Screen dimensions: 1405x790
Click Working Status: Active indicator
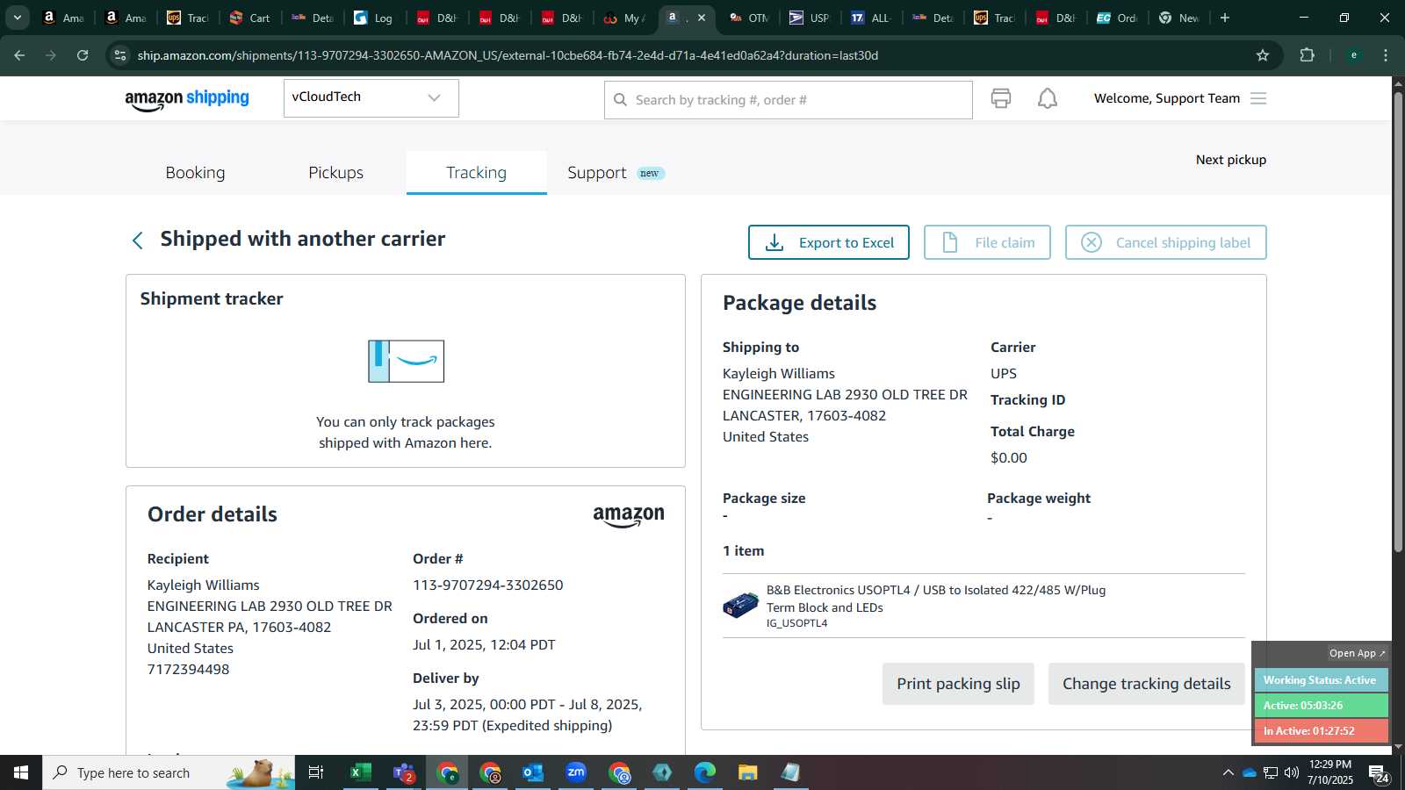click(1321, 680)
